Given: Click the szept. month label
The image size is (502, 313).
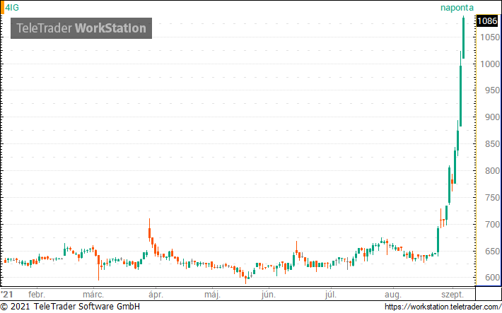Looking at the screenshot, I should point(453,295).
